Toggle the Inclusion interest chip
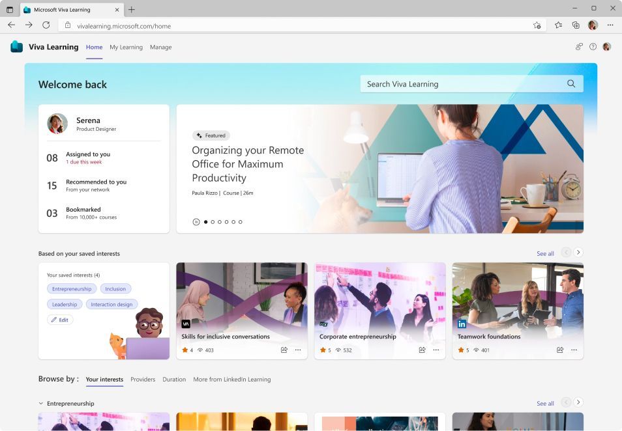This screenshot has height=431, width=622. pos(115,289)
